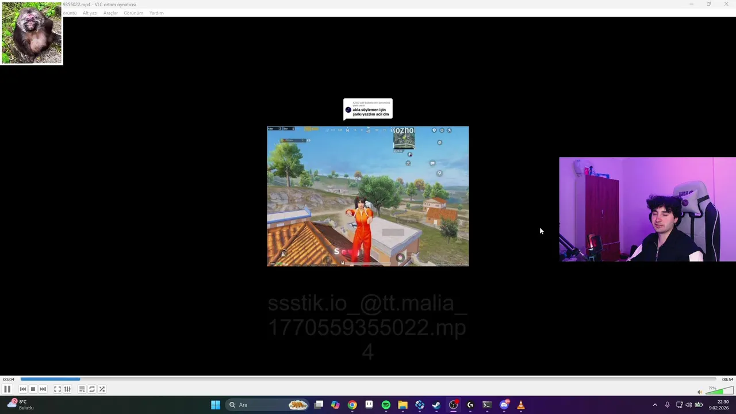Open the Yardım menu
736x414 pixels.
(156, 13)
